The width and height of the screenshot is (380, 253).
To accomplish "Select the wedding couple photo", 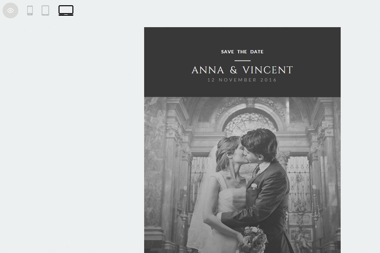I will [x=242, y=175].
